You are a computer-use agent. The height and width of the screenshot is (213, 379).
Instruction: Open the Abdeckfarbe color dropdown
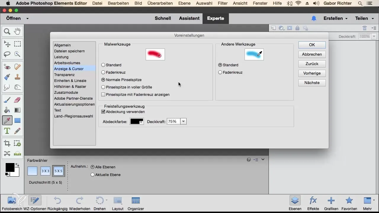[x=137, y=122]
